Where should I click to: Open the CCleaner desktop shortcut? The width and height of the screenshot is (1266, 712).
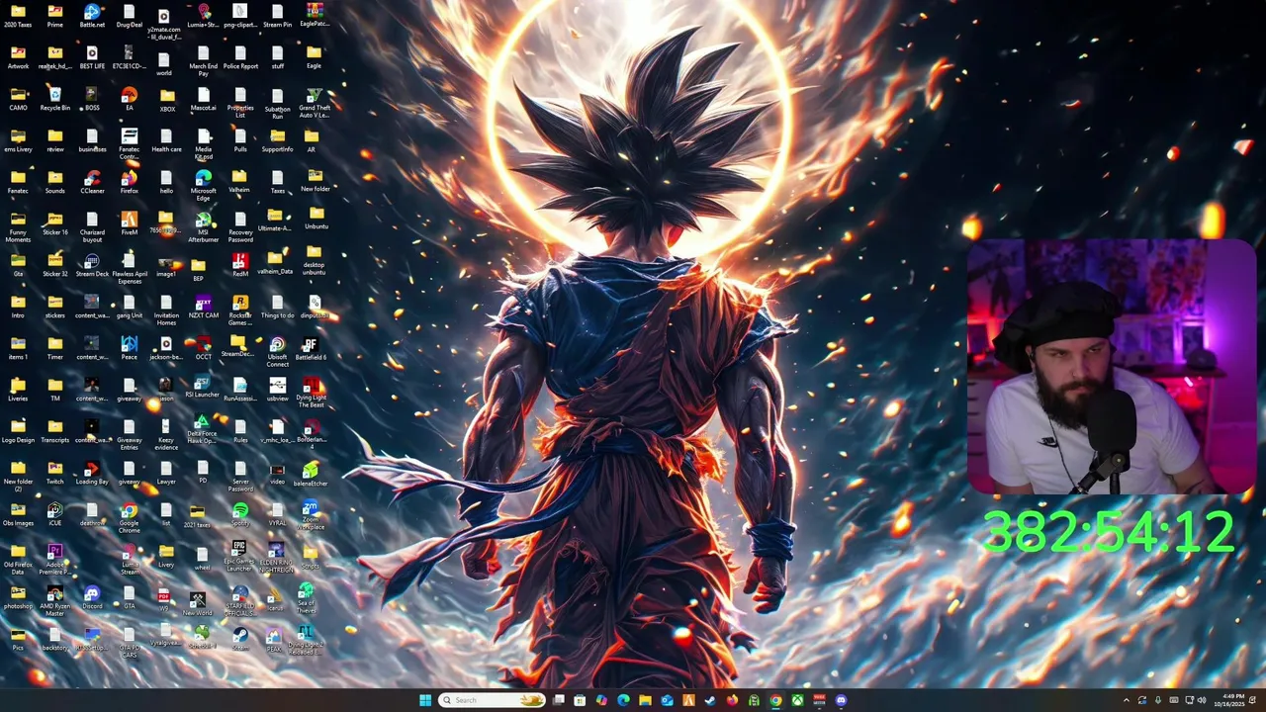click(92, 182)
